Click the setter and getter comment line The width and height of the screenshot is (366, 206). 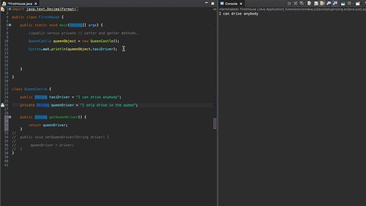click(x=83, y=33)
